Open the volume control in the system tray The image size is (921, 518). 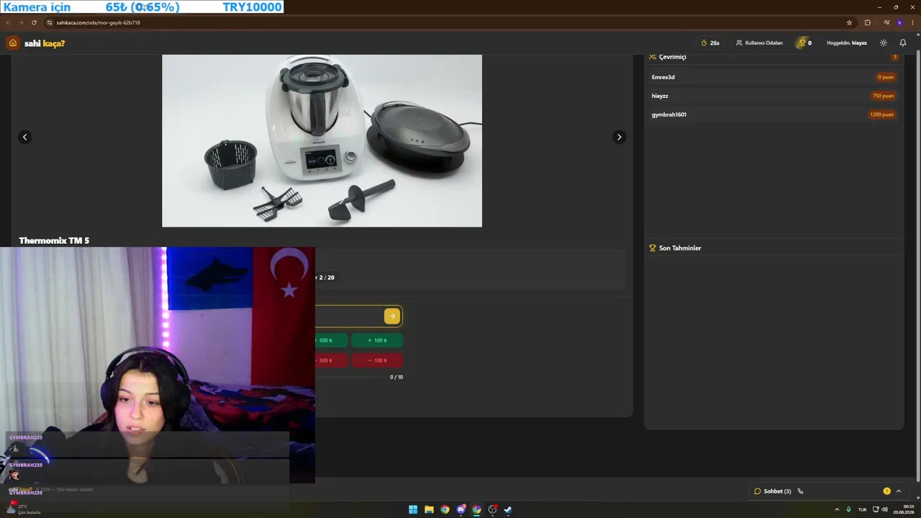coord(884,509)
